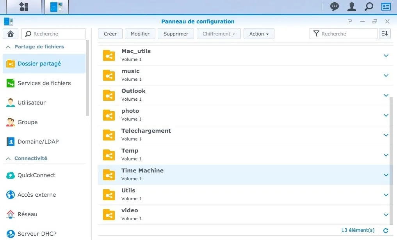This screenshot has width=397, height=240.
Task: Click the sidebar Recherche search field
Action: 53,34
